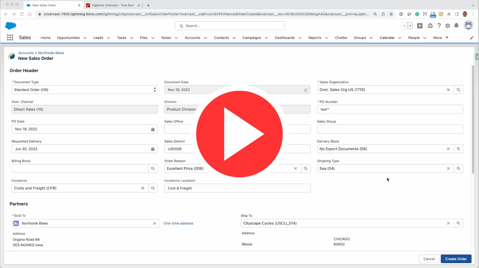479x268 pixels.
Task: Click the Create Order button
Action: [x=456, y=259]
